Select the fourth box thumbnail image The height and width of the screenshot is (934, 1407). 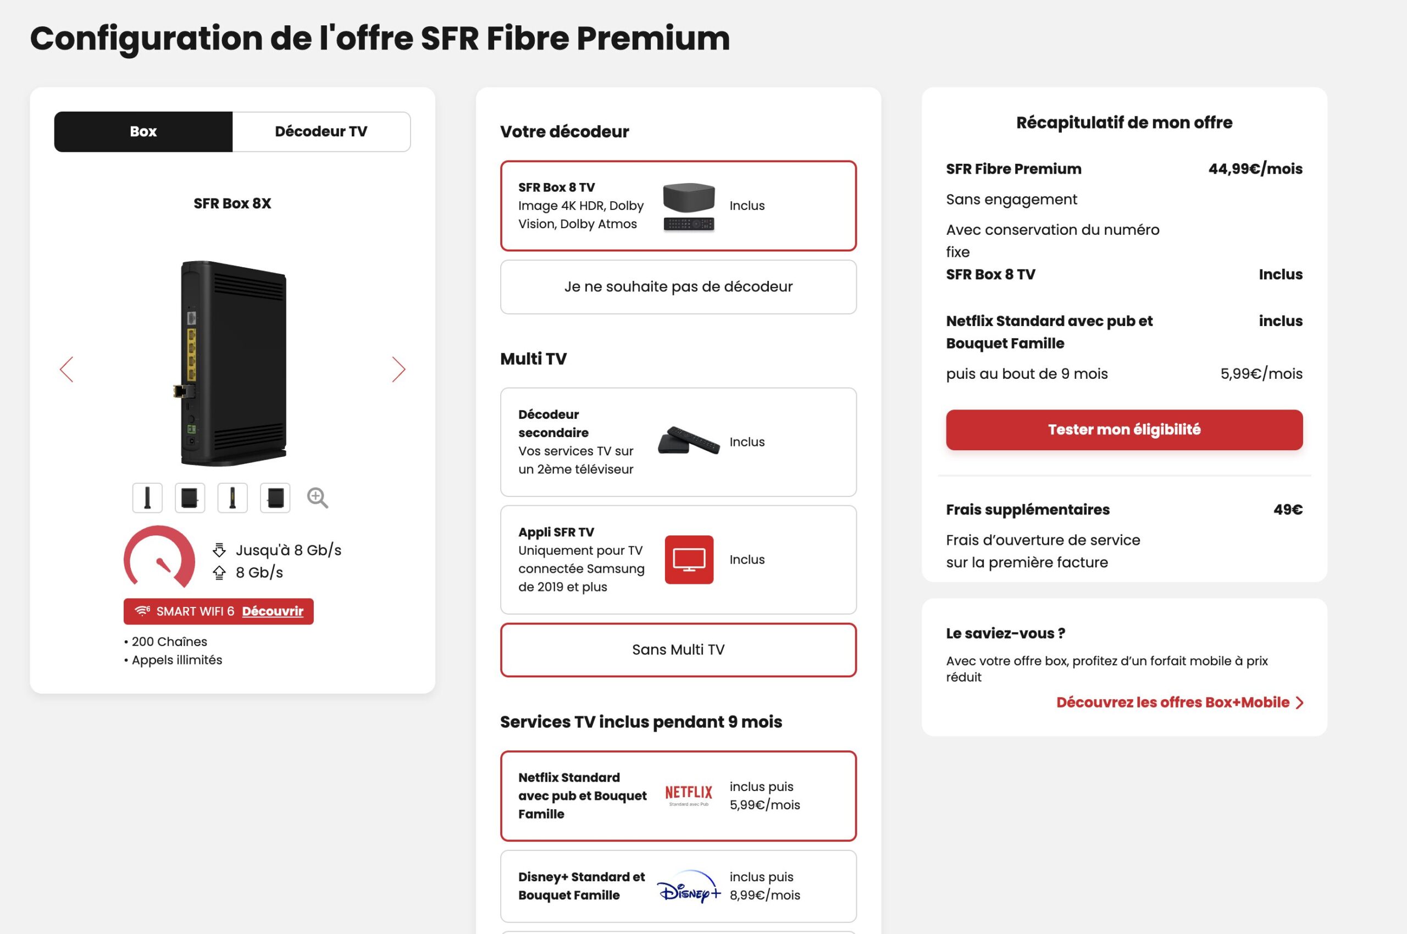(x=275, y=498)
